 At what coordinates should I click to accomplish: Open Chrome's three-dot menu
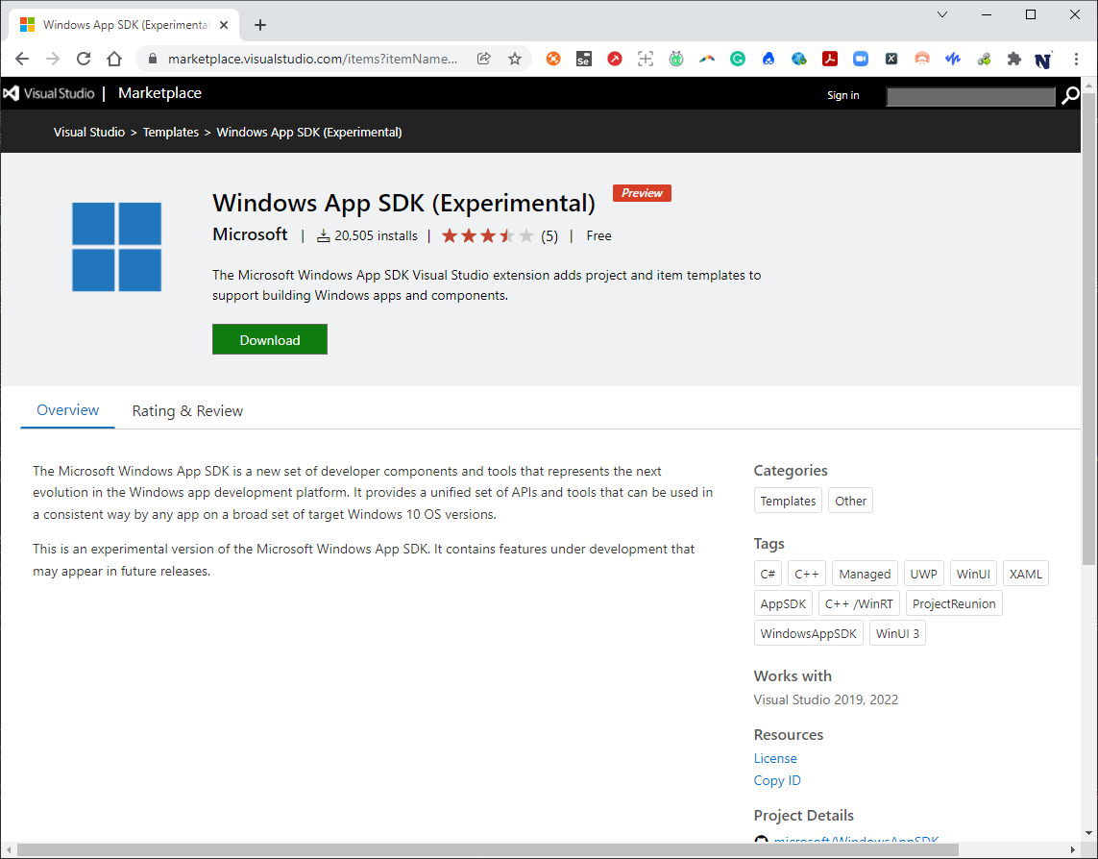tap(1077, 59)
